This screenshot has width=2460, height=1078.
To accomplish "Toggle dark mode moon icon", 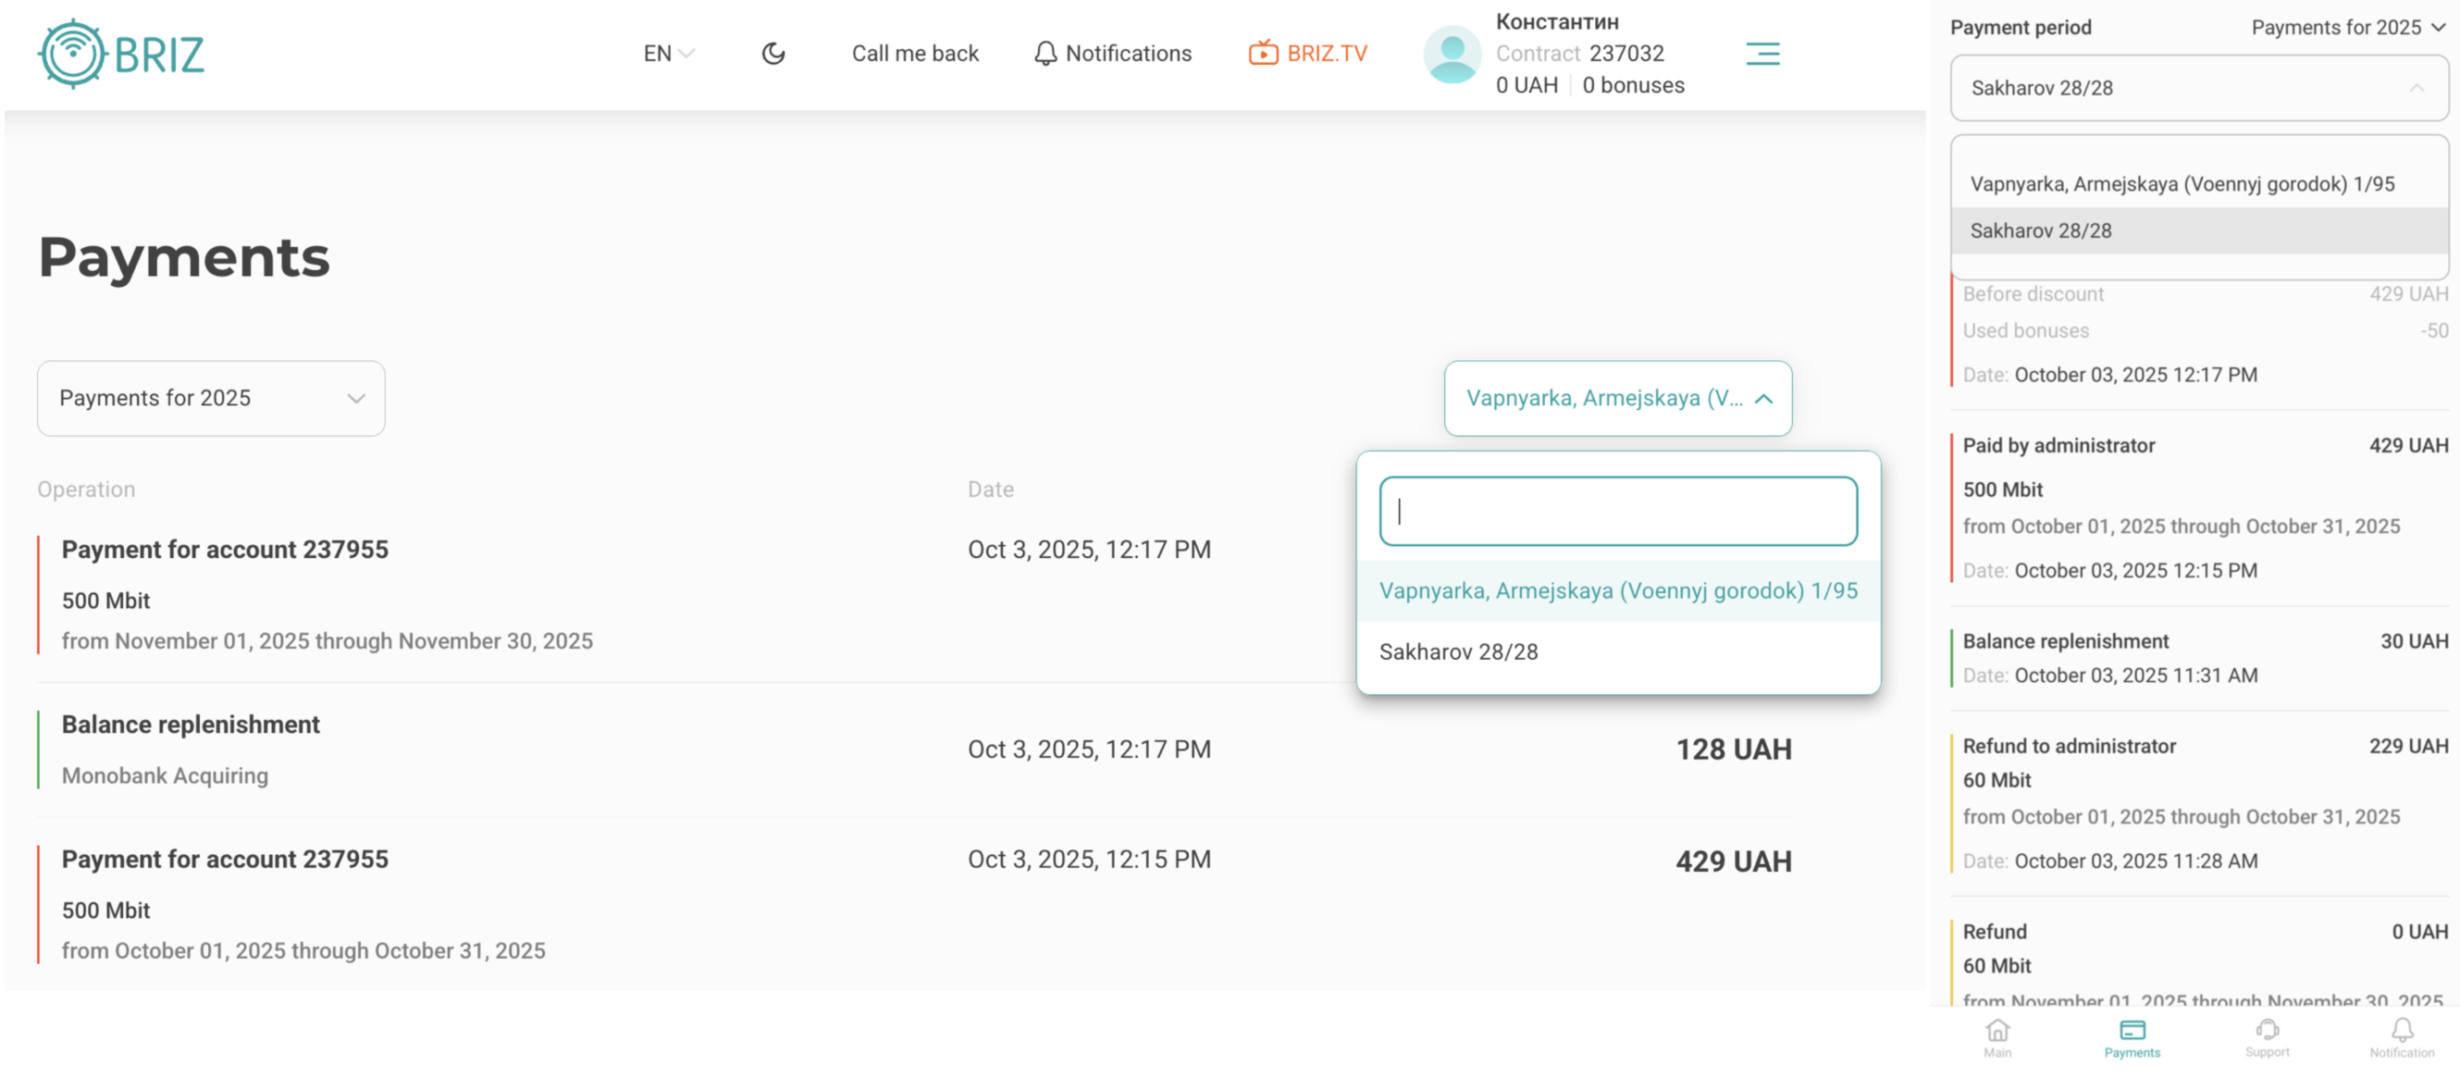I will pos(773,54).
